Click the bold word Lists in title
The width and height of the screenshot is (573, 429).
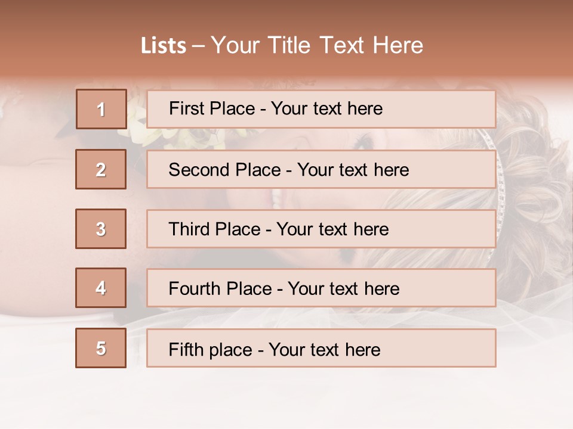click(x=163, y=46)
